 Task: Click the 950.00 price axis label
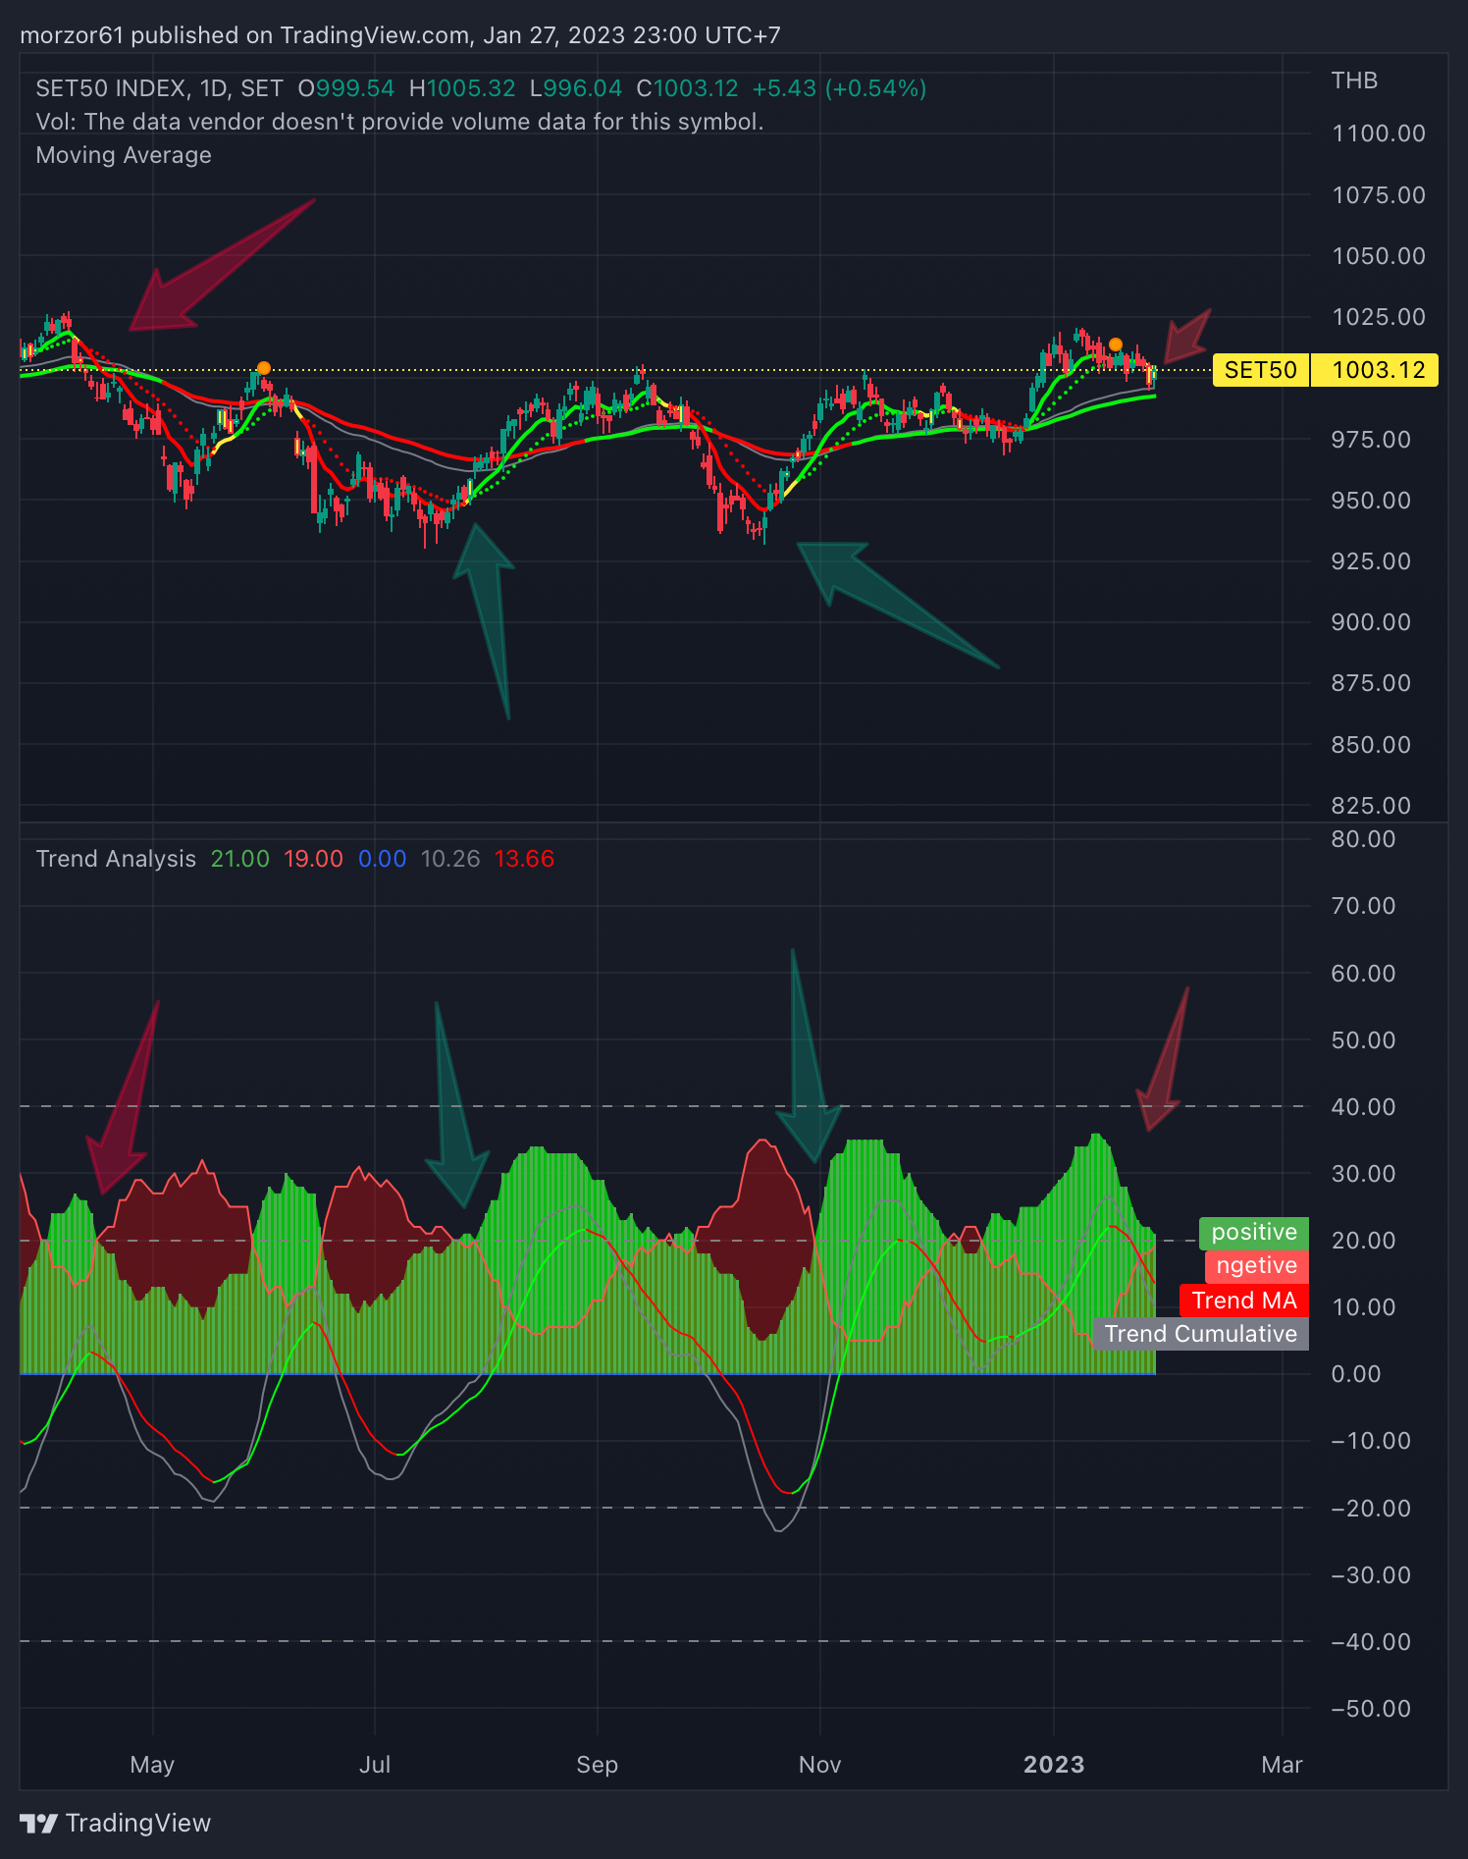point(1371,501)
